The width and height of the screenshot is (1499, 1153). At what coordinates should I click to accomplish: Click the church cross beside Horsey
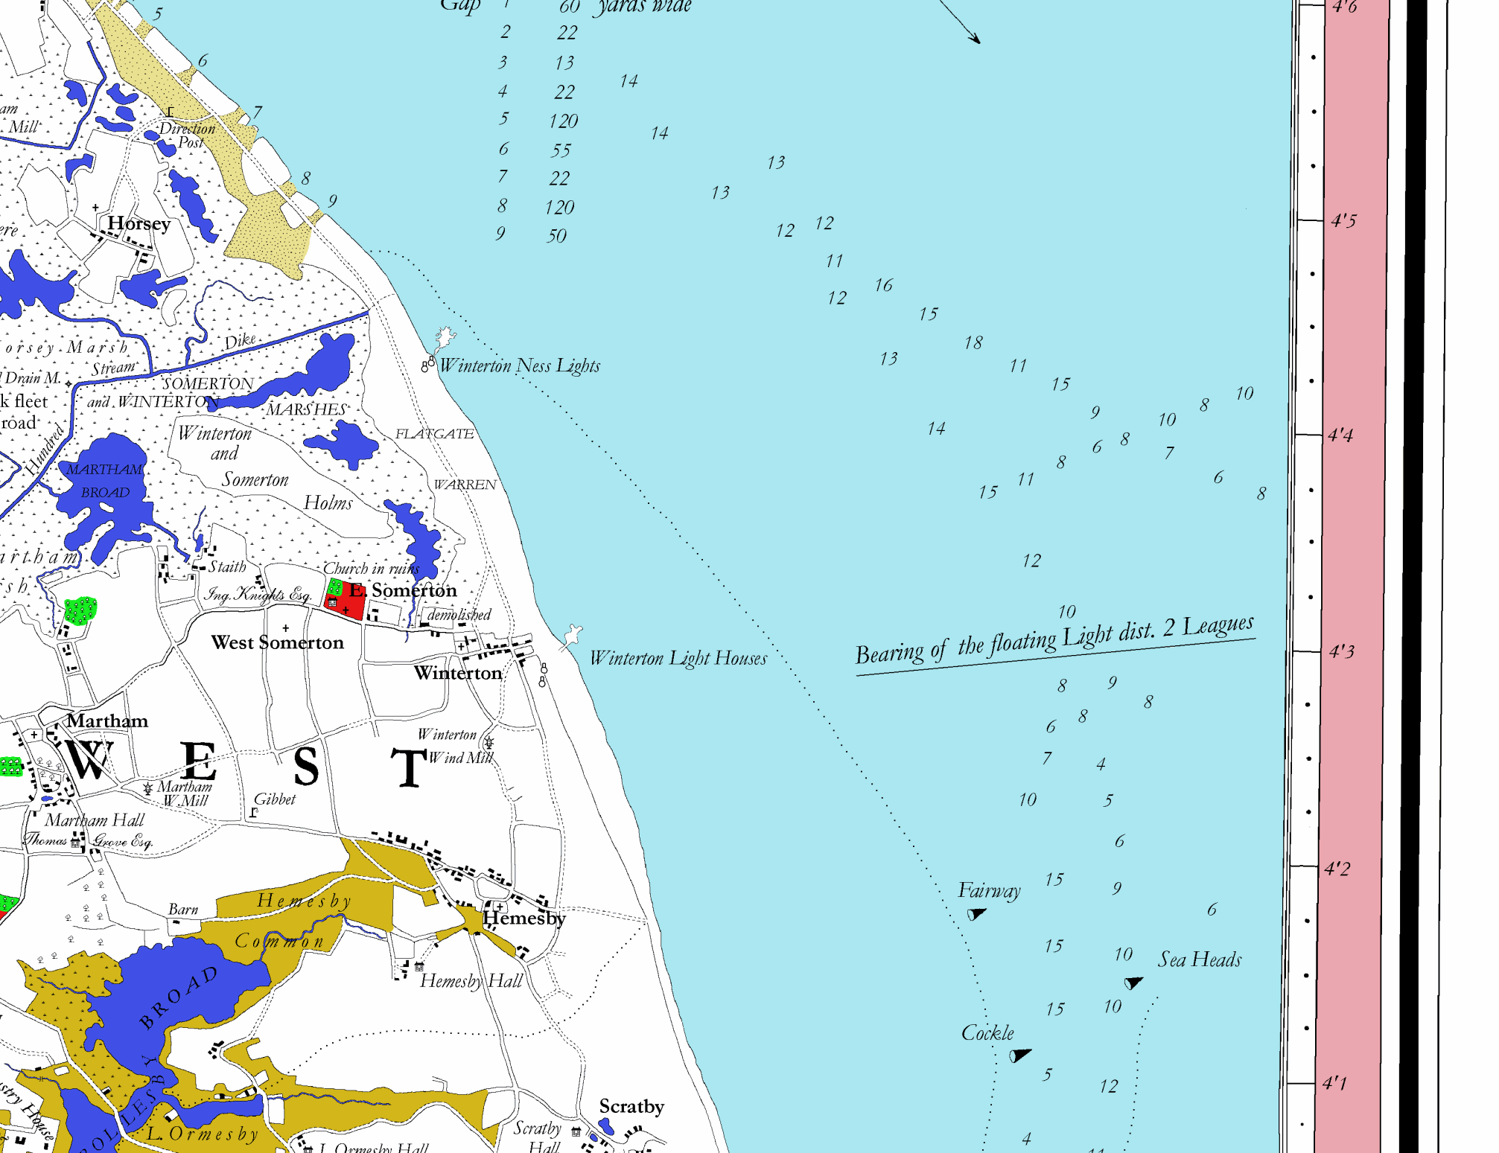pyautogui.click(x=95, y=207)
